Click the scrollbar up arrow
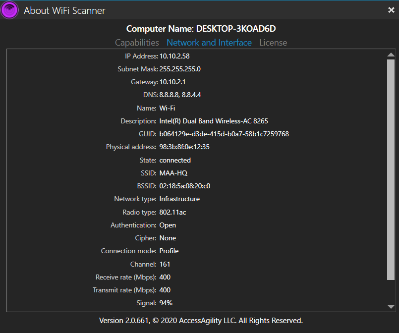The width and height of the screenshot is (399, 333). [x=391, y=55]
